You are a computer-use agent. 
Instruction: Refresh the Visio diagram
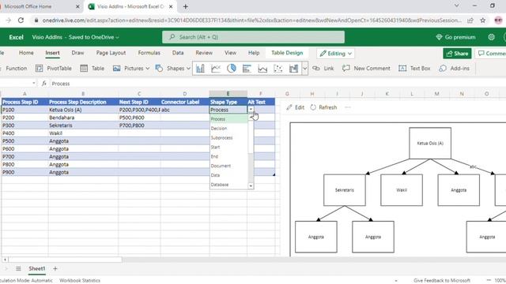pos(323,107)
